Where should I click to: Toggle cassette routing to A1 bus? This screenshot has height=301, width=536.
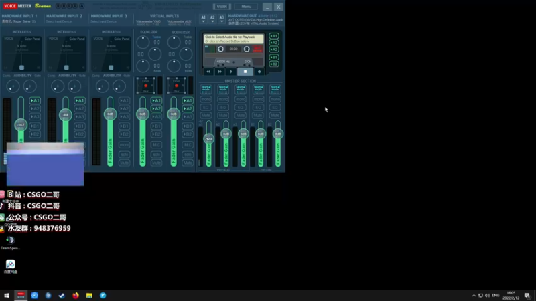click(274, 36)
